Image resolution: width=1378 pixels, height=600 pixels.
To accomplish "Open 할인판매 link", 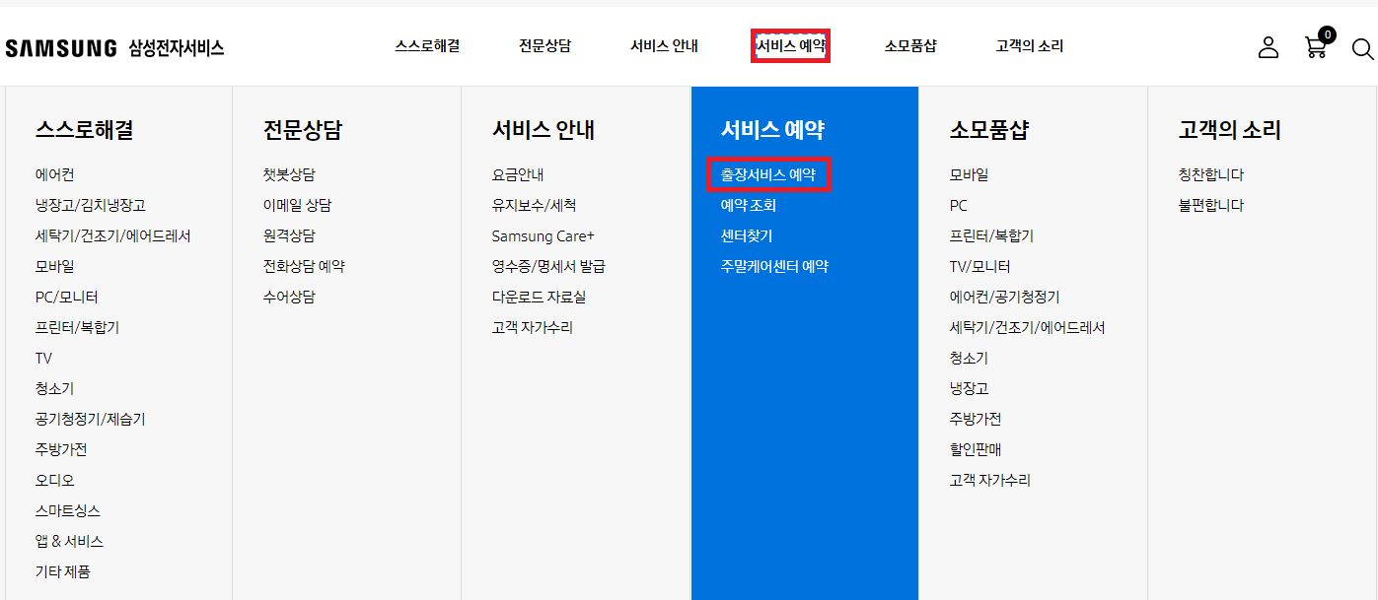I will pos(976,450).
